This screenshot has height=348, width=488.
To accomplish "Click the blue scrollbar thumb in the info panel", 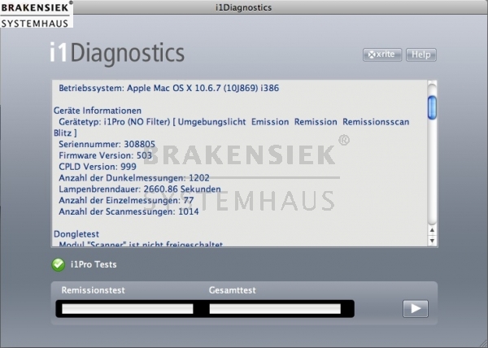I will (x=432, y=107).
